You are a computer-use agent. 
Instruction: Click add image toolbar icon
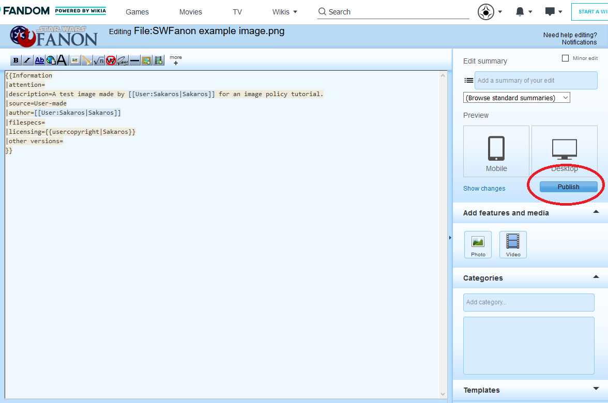[147, 60]
